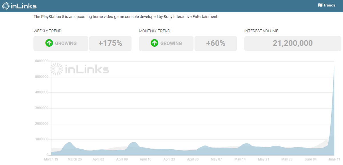Click the 1000000 y-axis label
The height and width of the screenshot is (165, 343).
[42, 139]
